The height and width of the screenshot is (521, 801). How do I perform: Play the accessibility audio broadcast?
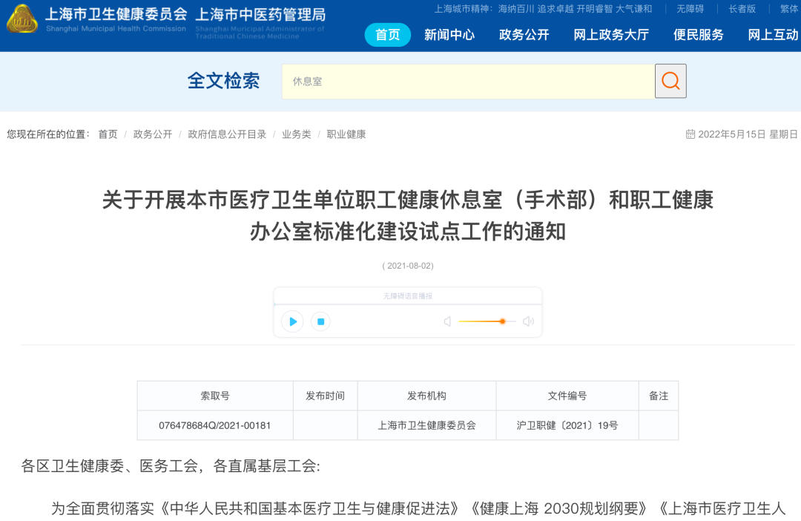tap(293, 321)
